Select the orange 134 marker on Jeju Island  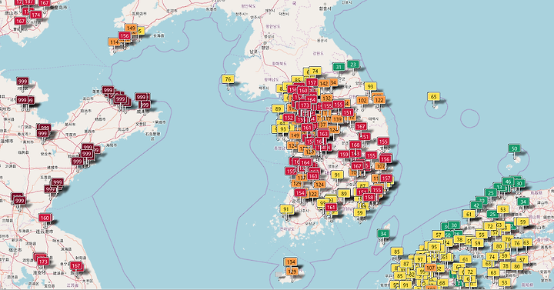[x=291, y=262]
